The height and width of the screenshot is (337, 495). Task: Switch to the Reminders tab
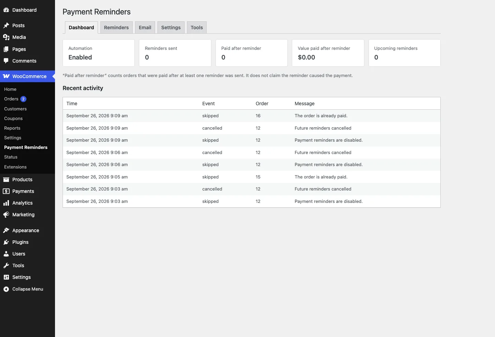tap(116, 28)
